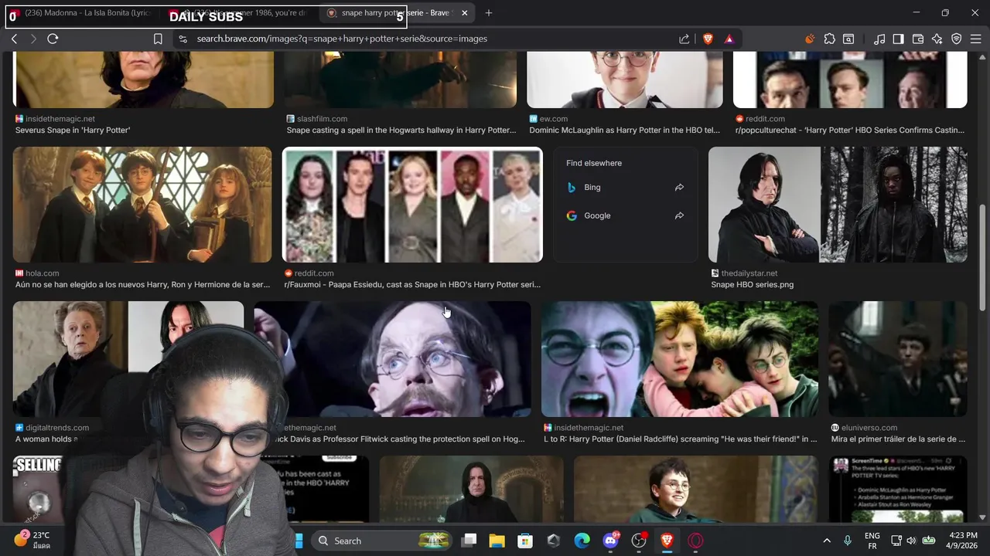Find elsewhere on Google
Viewport: 990px width, 556px height.
click(625, 215)
